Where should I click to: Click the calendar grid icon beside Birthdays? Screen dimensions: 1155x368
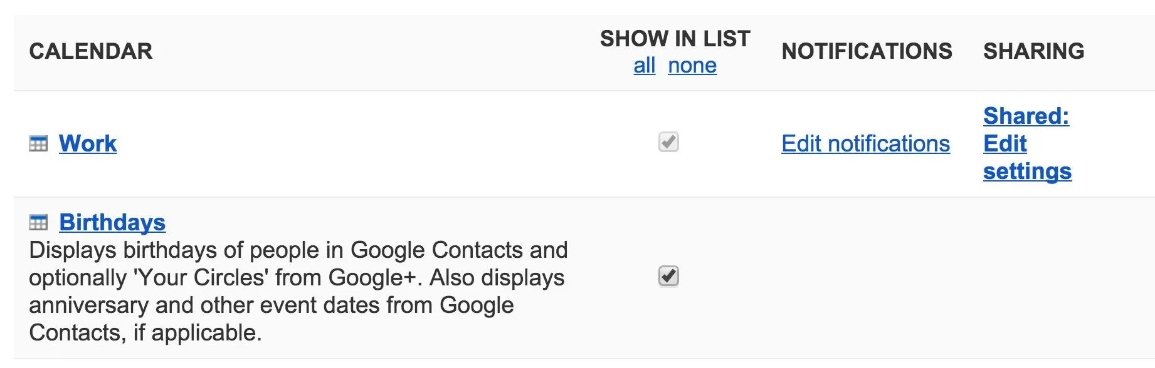pos(38,222)
